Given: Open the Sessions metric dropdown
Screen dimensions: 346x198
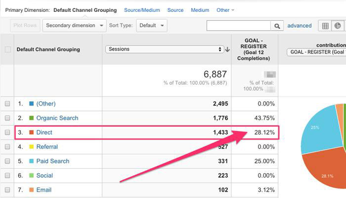Looking at the screenshot, I should coord(165,49).
